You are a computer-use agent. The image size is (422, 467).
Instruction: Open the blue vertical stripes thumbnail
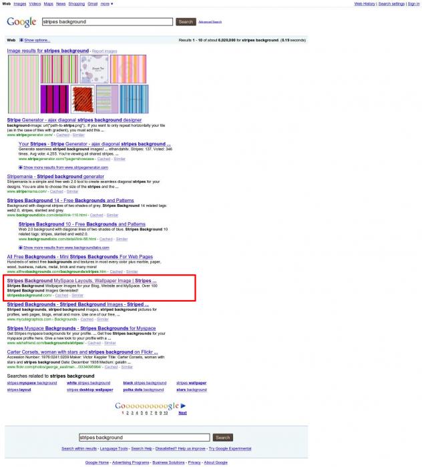[x=134, y=99]
